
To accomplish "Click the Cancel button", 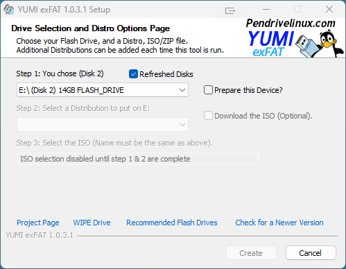I will pos(311,253).
